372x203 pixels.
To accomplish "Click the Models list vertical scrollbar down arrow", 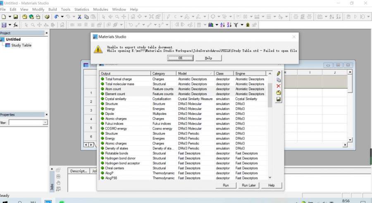I will coord(270,177).
